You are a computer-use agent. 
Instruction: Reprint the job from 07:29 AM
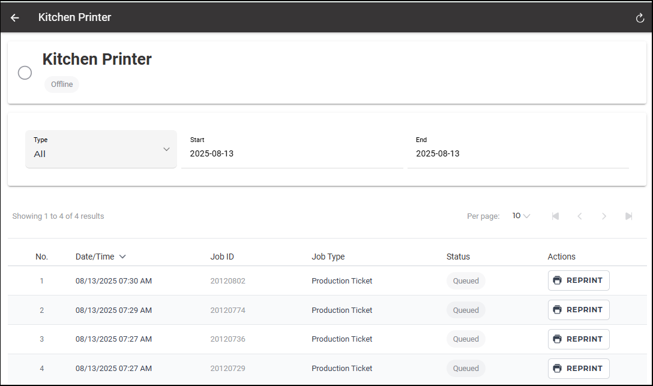click(x=578, y=309)
